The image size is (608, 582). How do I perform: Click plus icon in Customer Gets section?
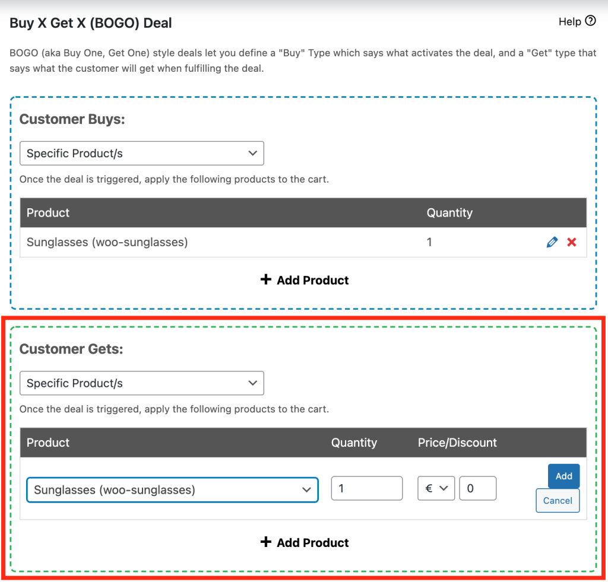[265, 541]
